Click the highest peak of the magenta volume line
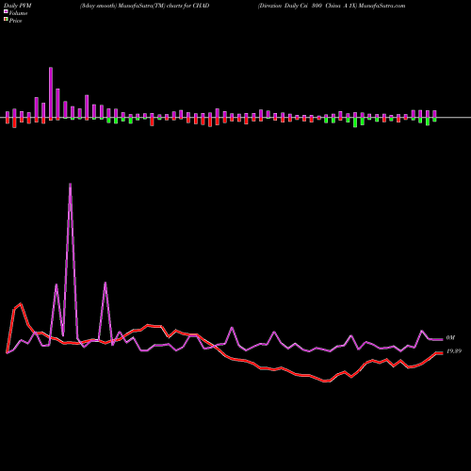This screenshot has height=471, width=471. (70, 184)
